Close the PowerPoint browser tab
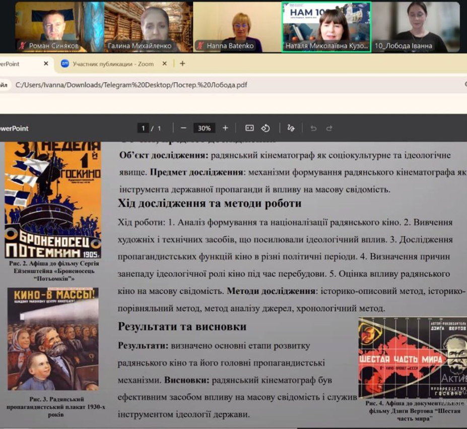This screenshot has width=467, height=429. (46, 64)
